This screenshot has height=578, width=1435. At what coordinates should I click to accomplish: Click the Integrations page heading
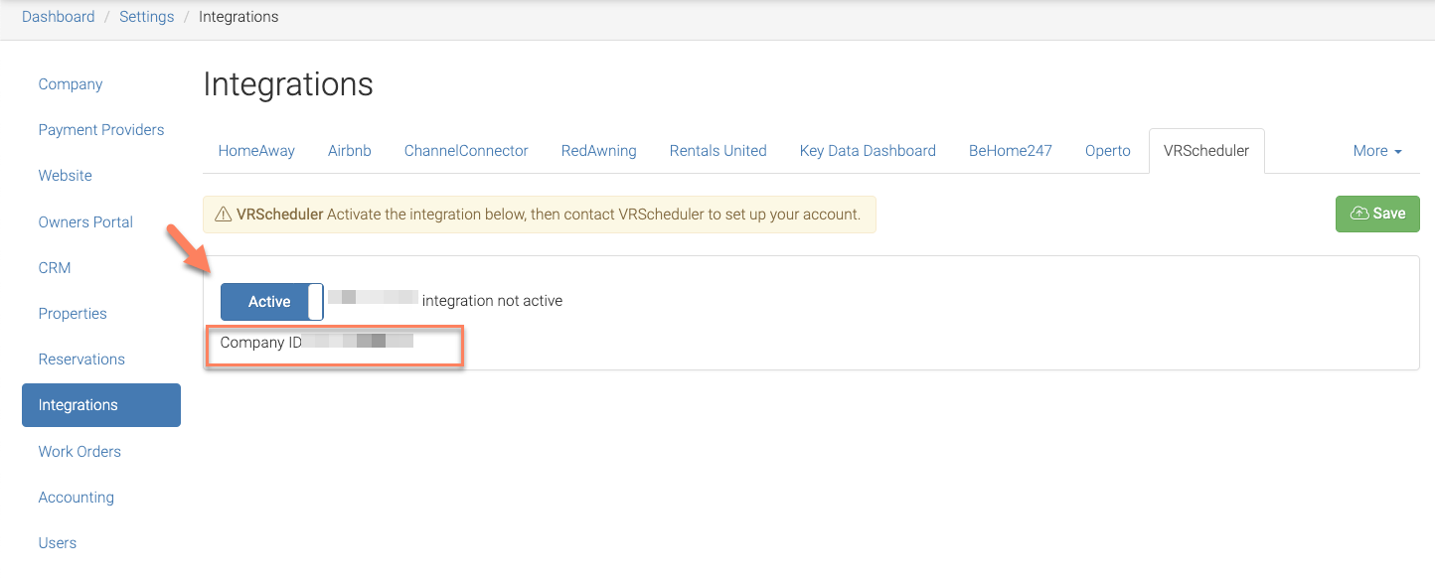[x=288, y=84]
